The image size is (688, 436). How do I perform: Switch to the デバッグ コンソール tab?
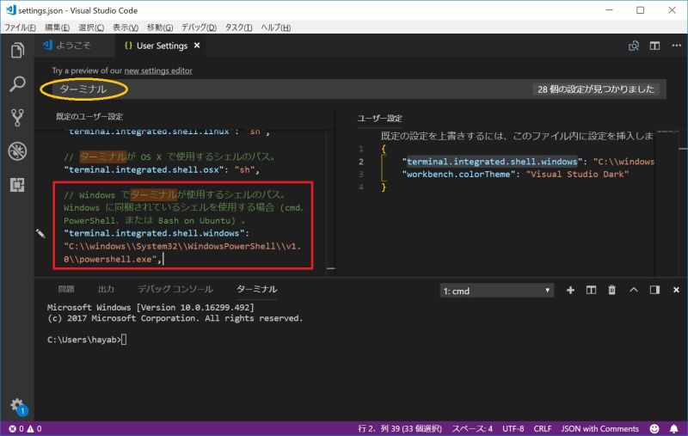(x=175, y=289)
